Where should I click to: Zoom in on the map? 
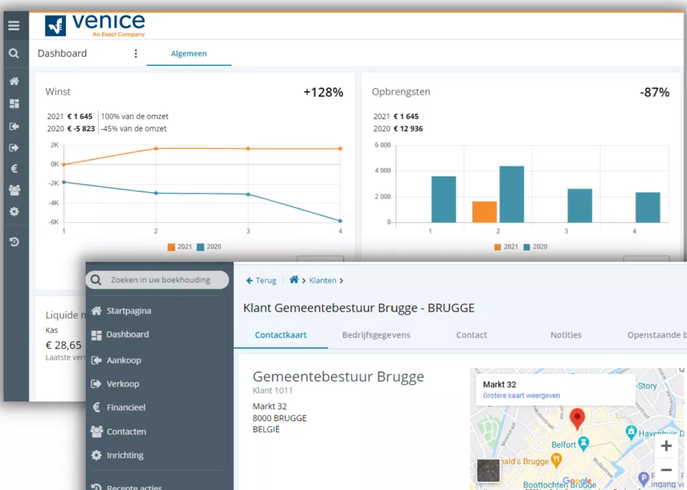click(x=666, y=446)
